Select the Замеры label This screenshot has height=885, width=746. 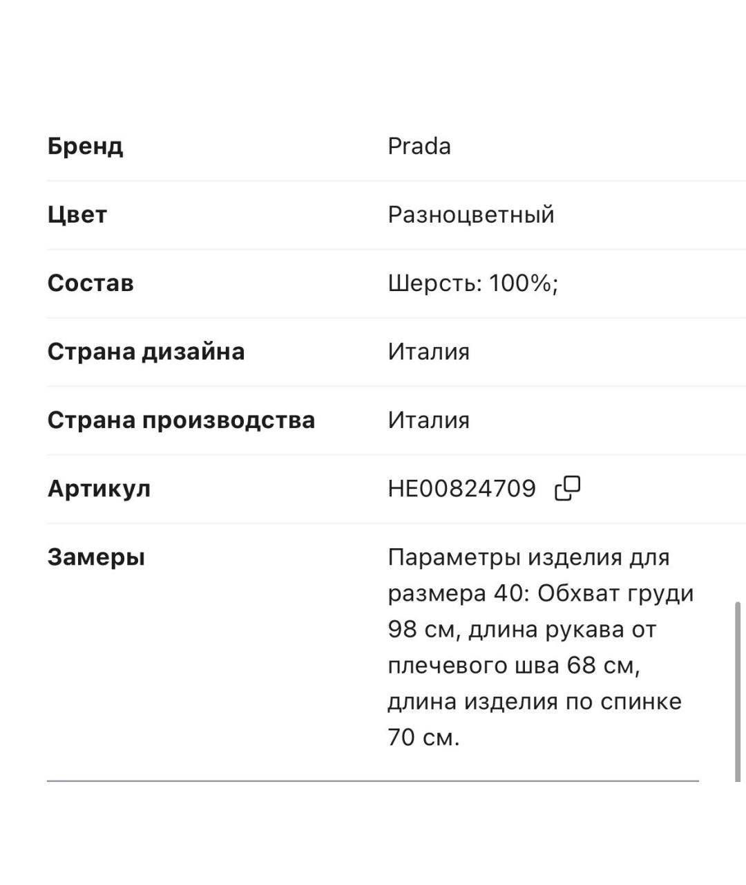pos(96,557)
